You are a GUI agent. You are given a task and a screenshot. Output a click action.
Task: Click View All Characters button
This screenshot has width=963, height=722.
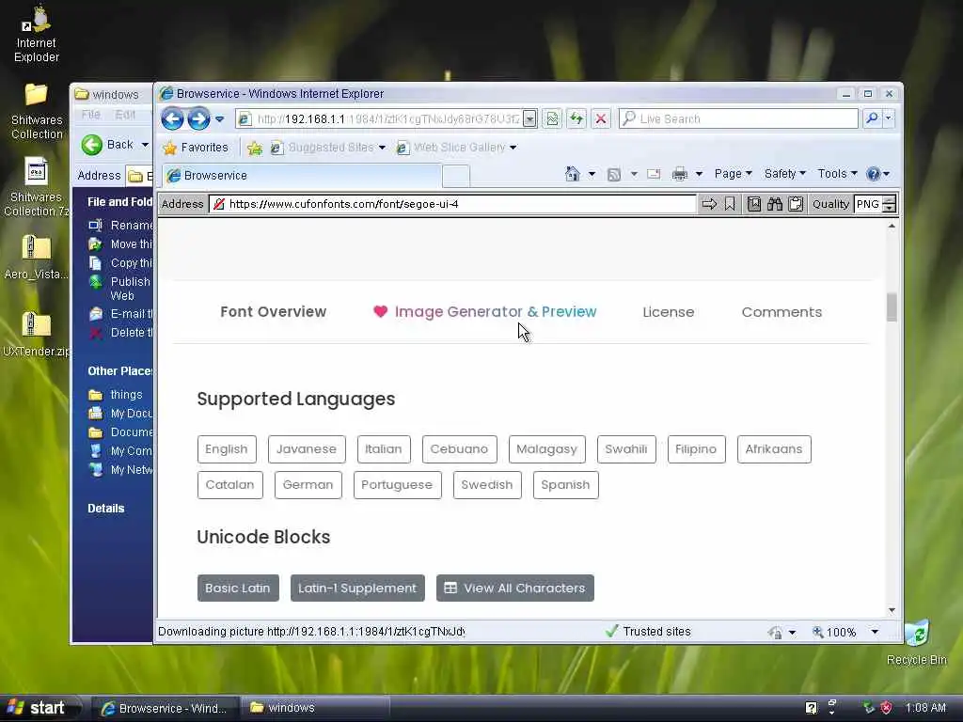(514, 589)
